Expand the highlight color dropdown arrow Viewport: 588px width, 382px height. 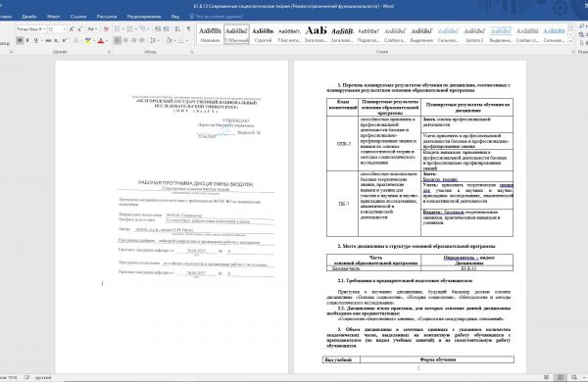pyautogui.click(x=94, y=40)
